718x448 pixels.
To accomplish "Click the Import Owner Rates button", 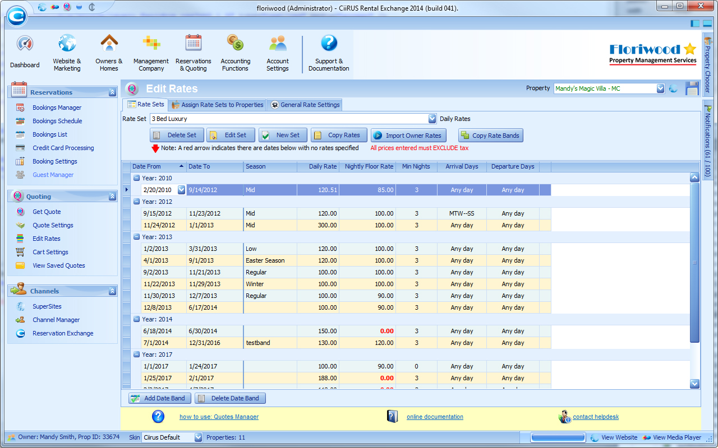I will pyautogui.click(x=409, y=135).
